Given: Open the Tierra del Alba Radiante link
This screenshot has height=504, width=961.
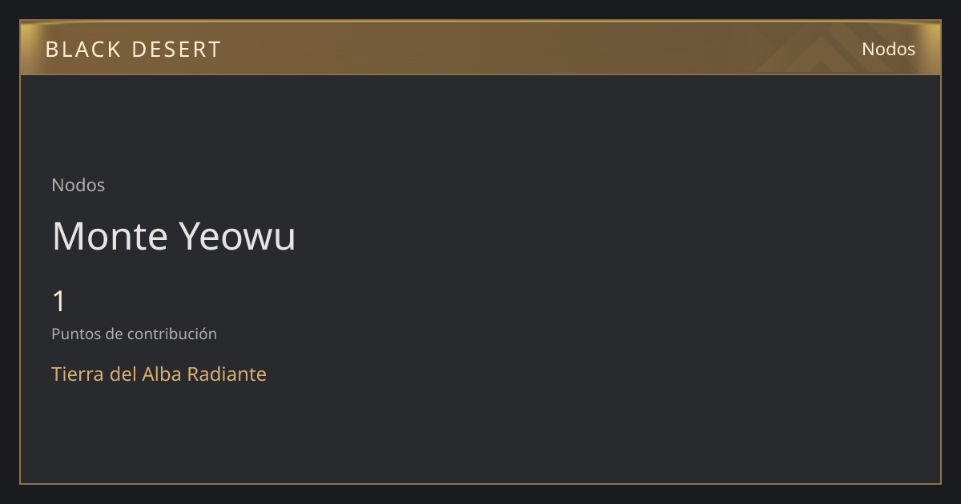Looking at the screenshot, I should pyautogui.click(x=159, y=374).
